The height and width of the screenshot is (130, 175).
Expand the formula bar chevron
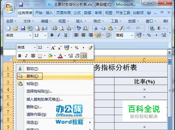[x=169, y=52]
